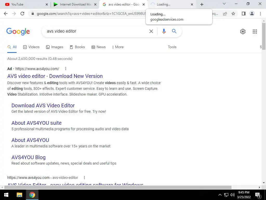Open tab search dropdown arrow

point(224,4)
